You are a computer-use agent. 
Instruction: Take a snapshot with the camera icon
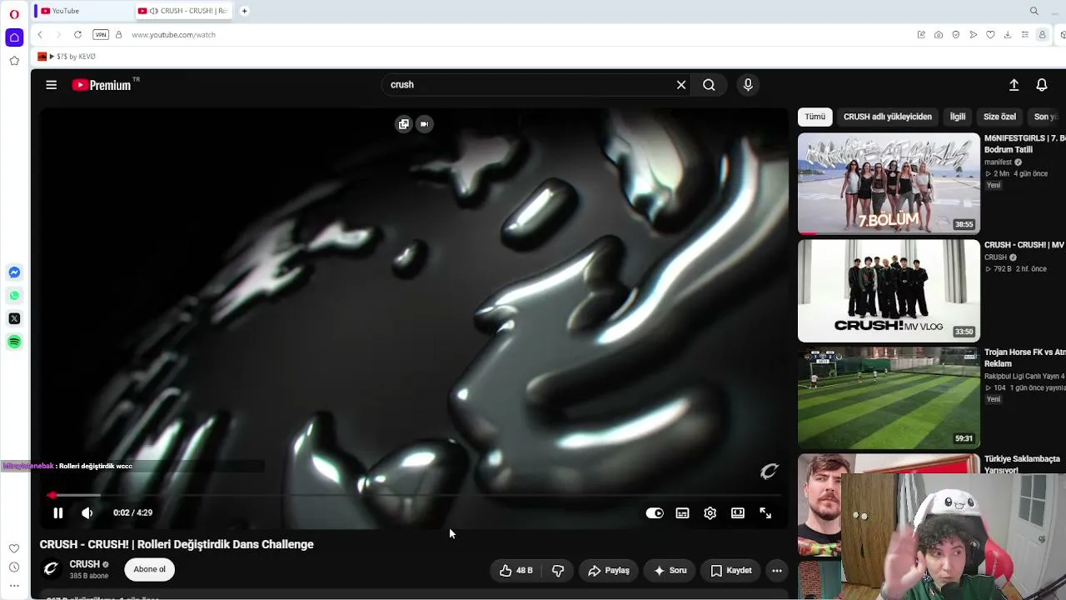coord(939,35)
